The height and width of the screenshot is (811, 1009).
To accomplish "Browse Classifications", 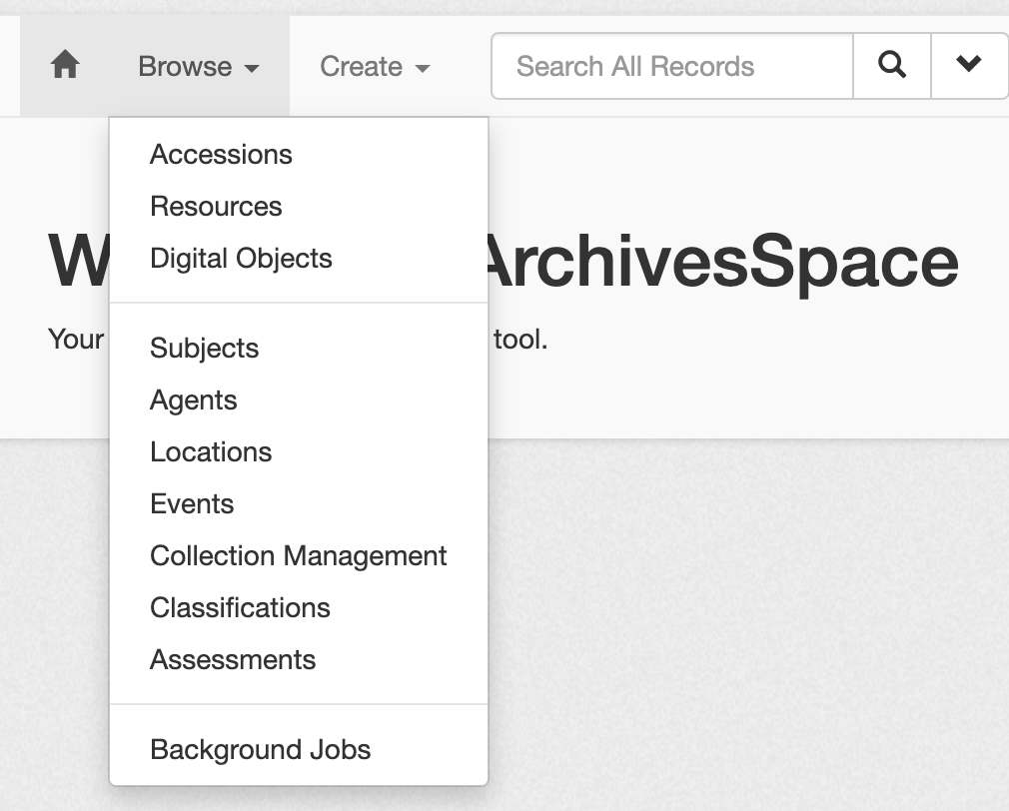I will [239, 607].
